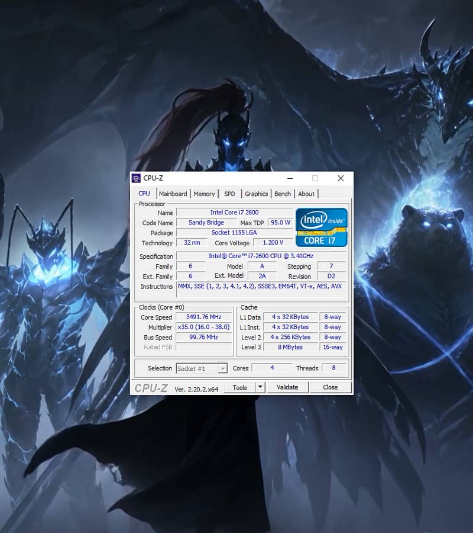This screenshot has width=473, height=533.
Task: Close the CPU-Z window with X
Action: pos(341,178)
